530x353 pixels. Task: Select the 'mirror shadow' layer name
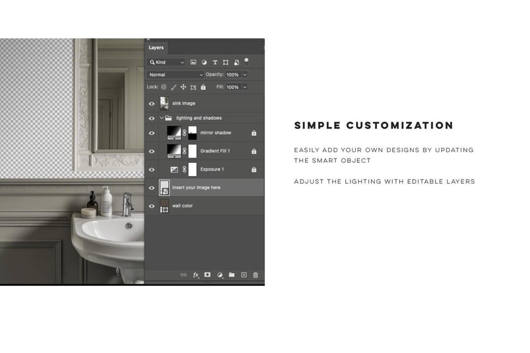pos(216,133)
